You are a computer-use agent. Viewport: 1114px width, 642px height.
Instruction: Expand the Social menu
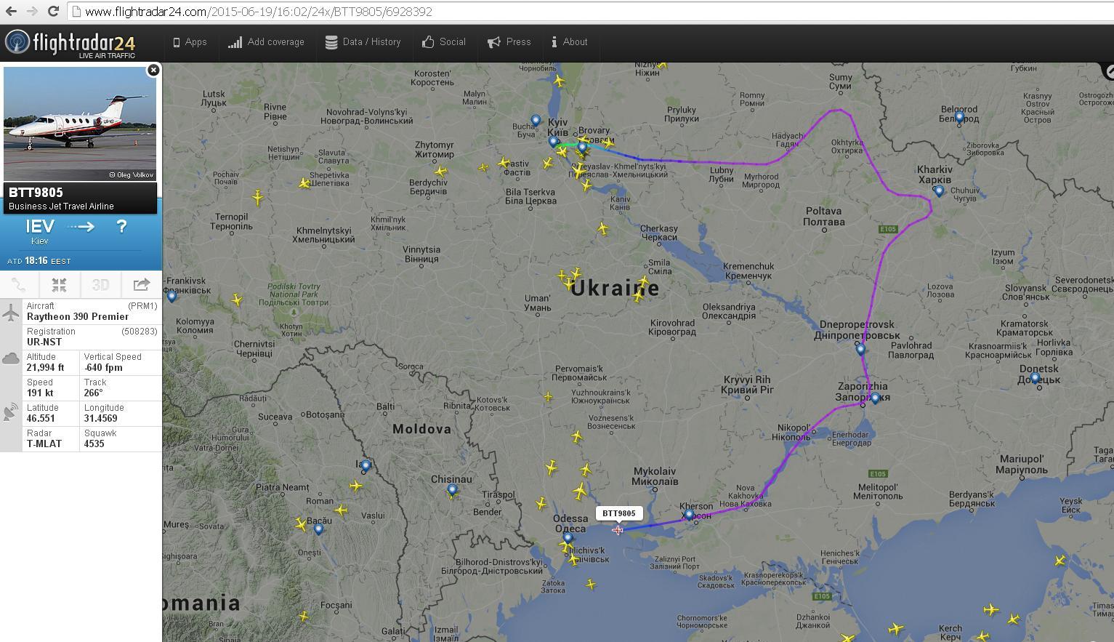pyautogui.click(x=443, y=42)
